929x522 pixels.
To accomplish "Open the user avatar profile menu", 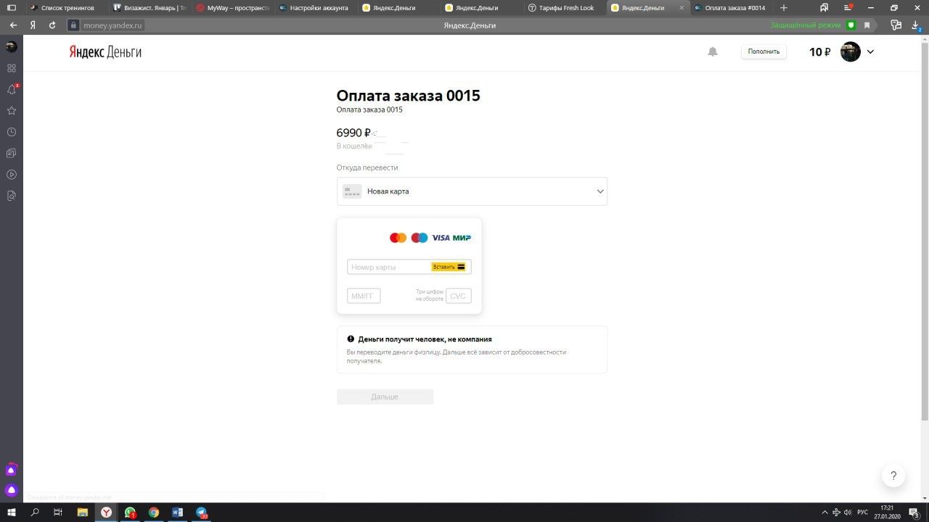I will click(x=851, y=51).
